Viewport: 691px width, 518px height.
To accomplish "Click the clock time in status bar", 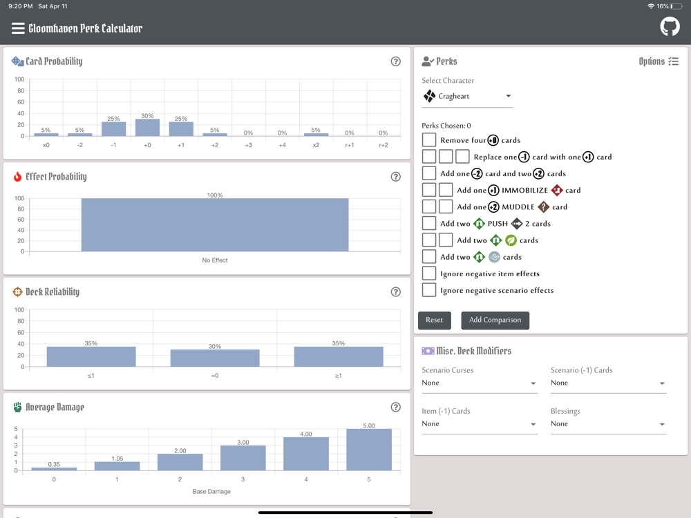I will [x=21, y=6].
